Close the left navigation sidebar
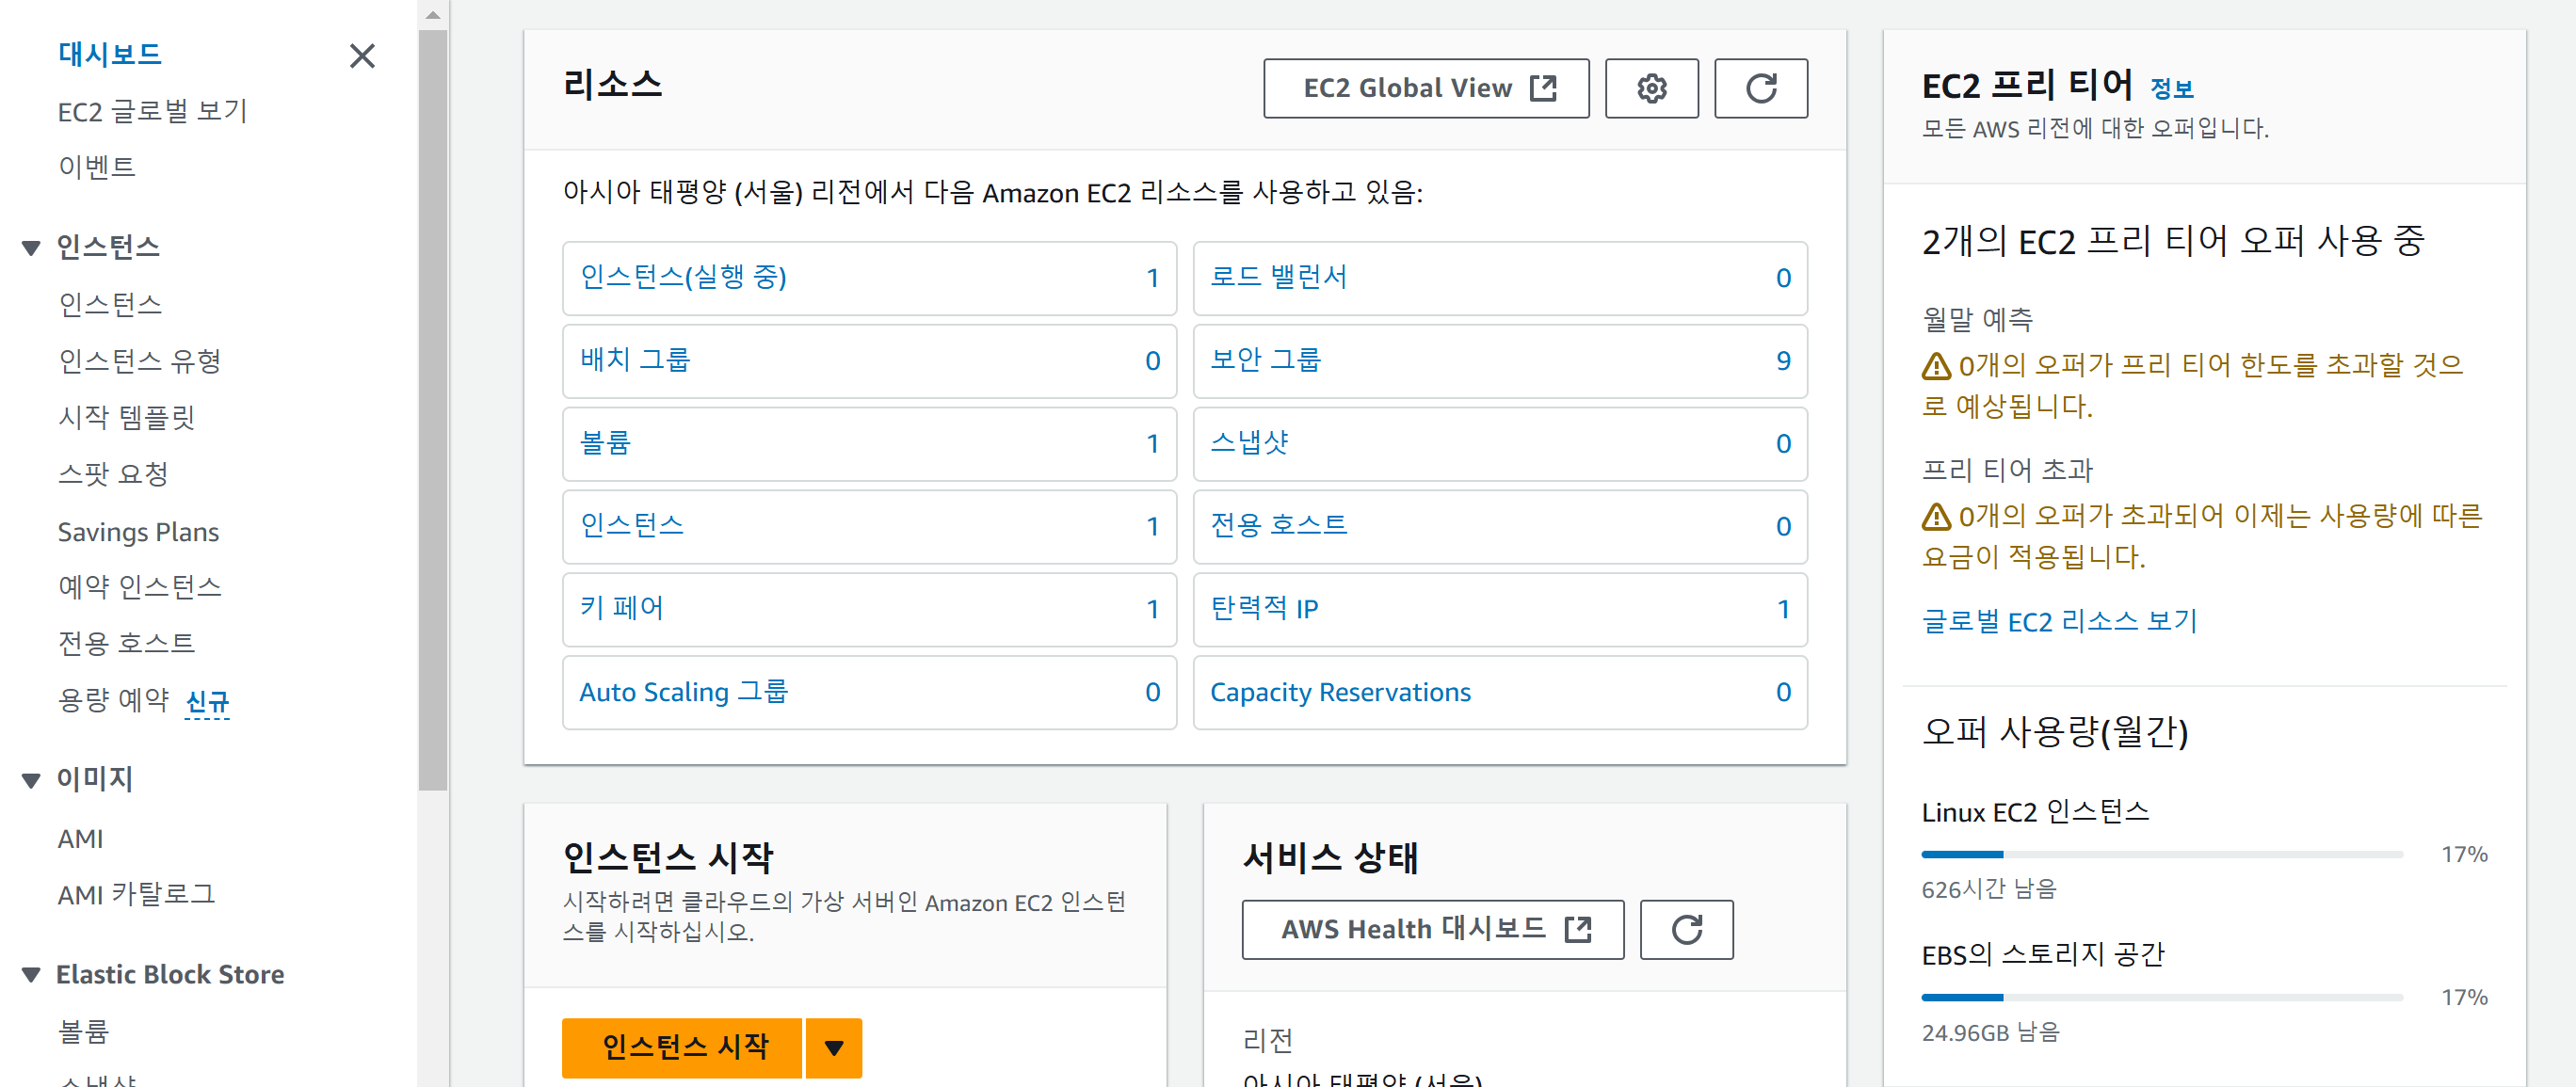 pos(362,55)
